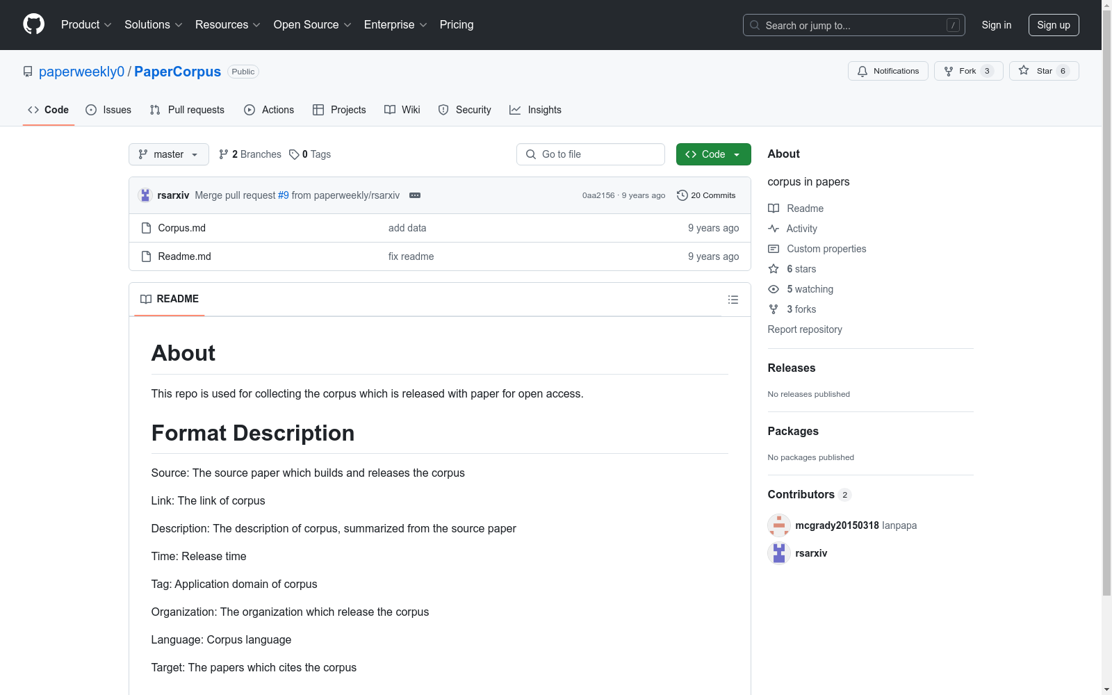This screenshot has width=1112, height=695.
Task: Open the Pull requests tab
Action: pyautogui.click(x=187, y=110)
